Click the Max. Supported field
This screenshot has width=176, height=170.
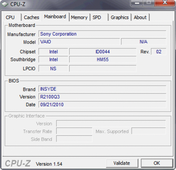coord(149,131)
